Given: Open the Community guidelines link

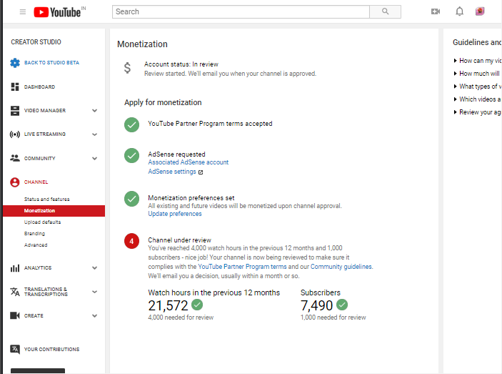Looking at the screenshot, I should click(341, 266).
